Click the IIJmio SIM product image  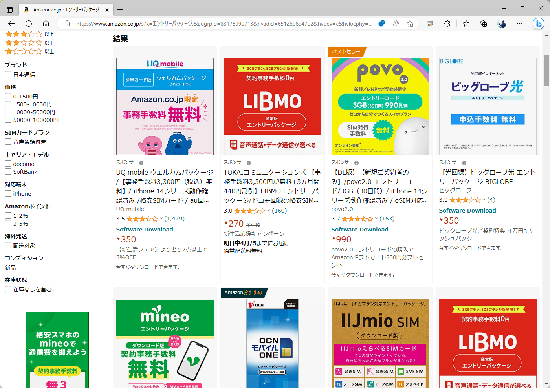pos(380,343)
